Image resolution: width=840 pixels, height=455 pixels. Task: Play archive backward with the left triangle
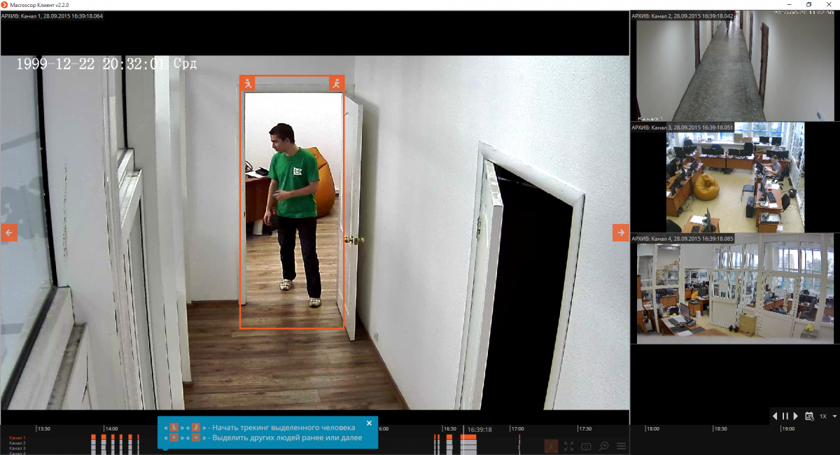point(775,416)
